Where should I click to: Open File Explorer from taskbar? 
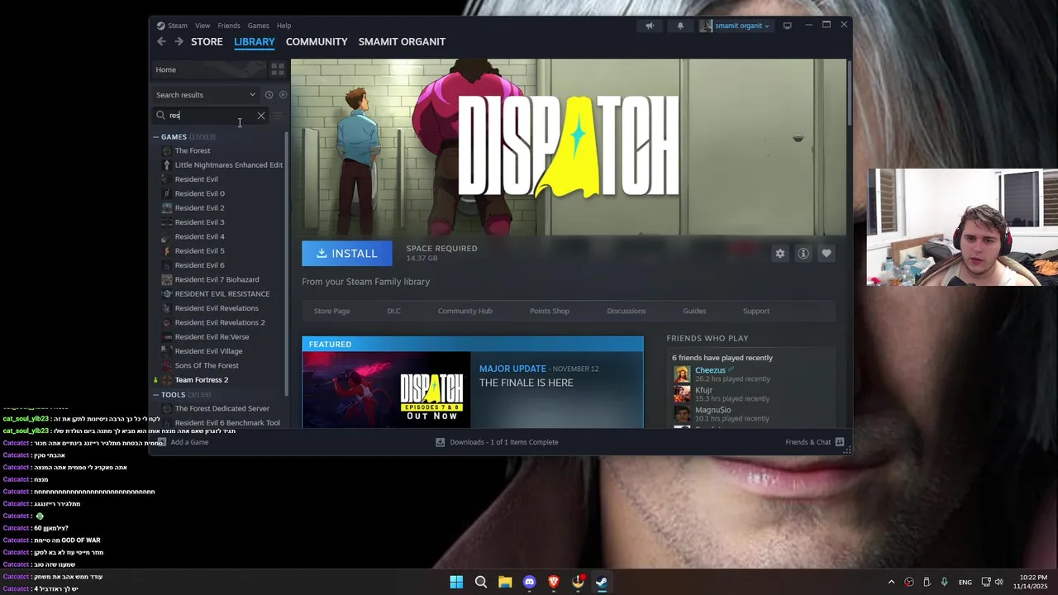click(505, 582)
